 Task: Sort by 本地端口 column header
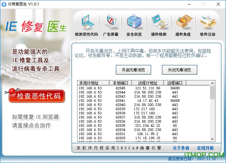pyautogui.click(x=120, y=83)
